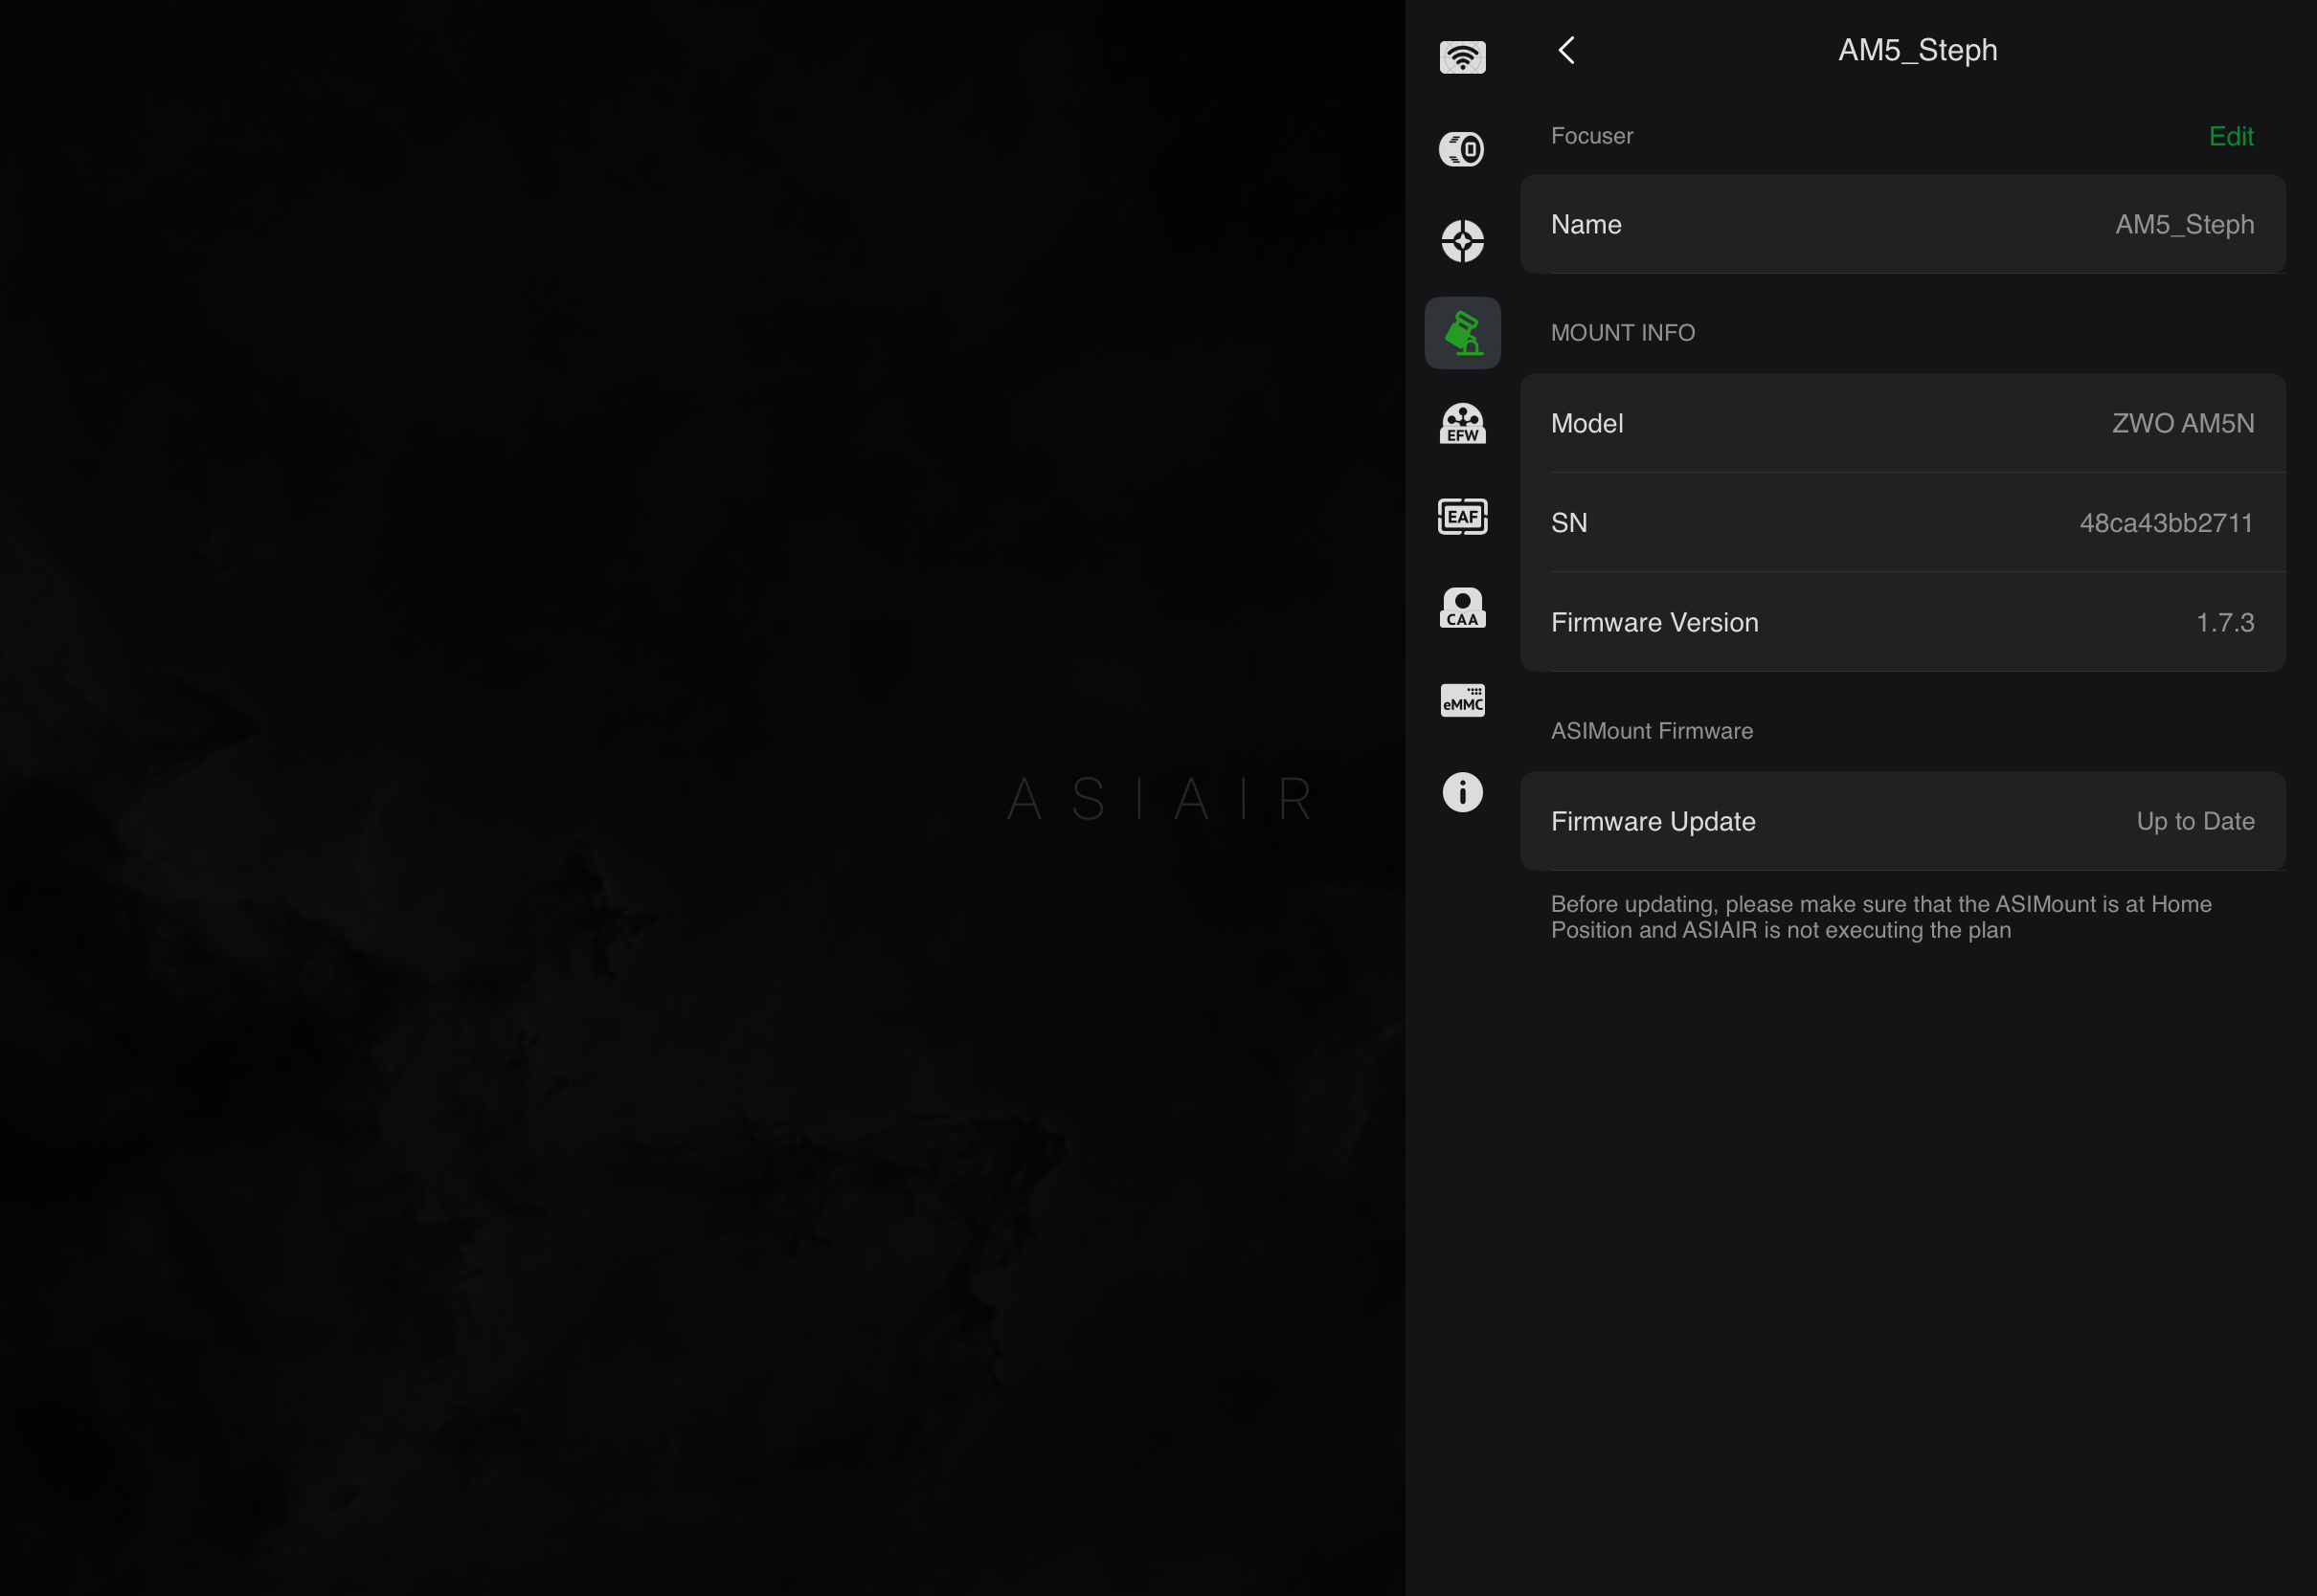
Task: Click the 'Before updating' notice text
Action: point(1880,917)
